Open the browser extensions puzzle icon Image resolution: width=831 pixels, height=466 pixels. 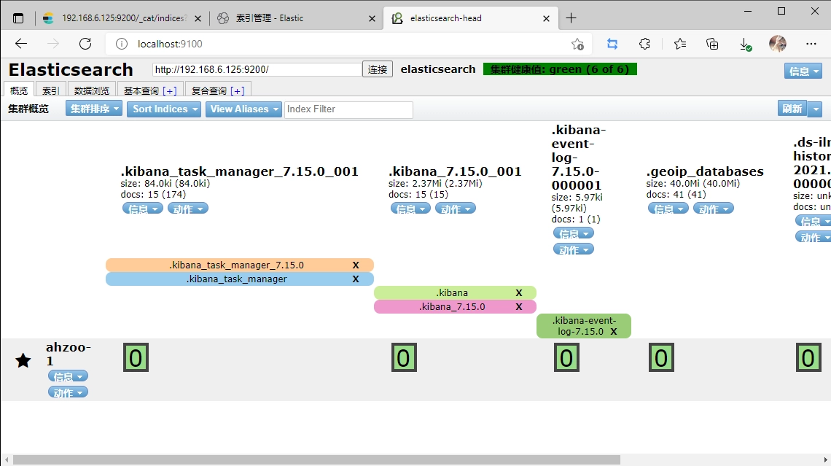(644, 44)
